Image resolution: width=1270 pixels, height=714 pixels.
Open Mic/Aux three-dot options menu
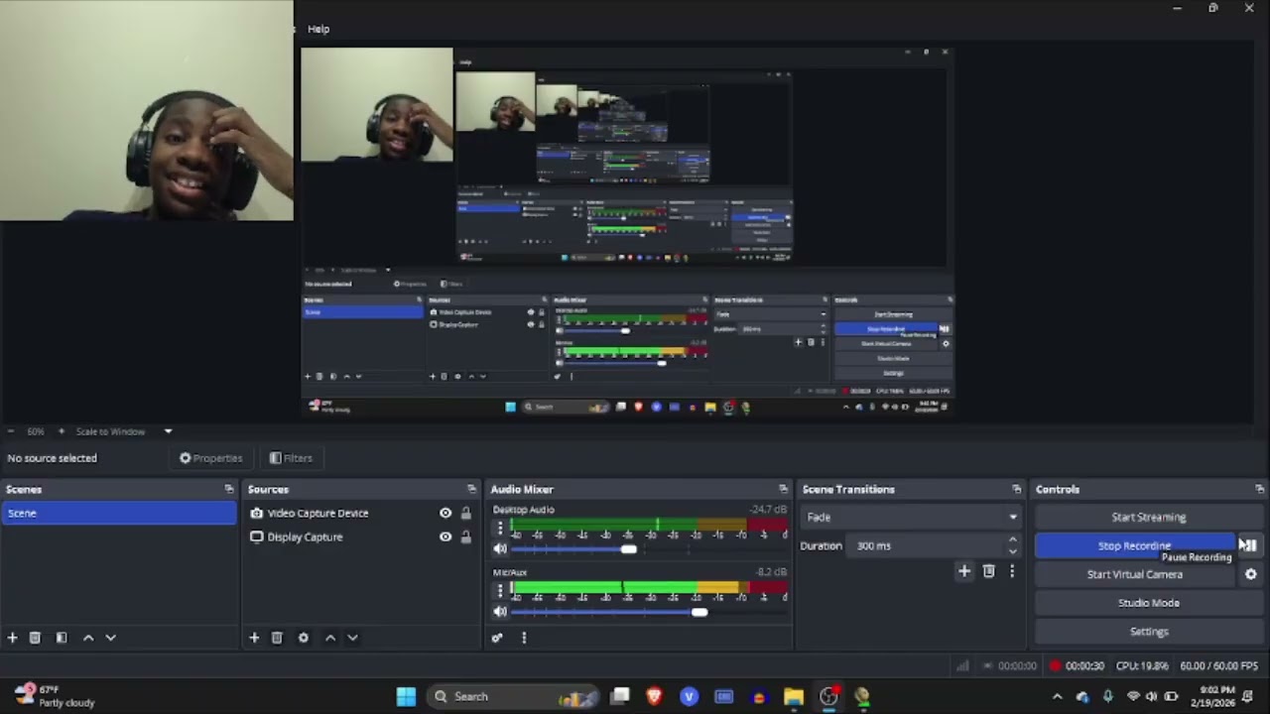(x=500, y=591)
